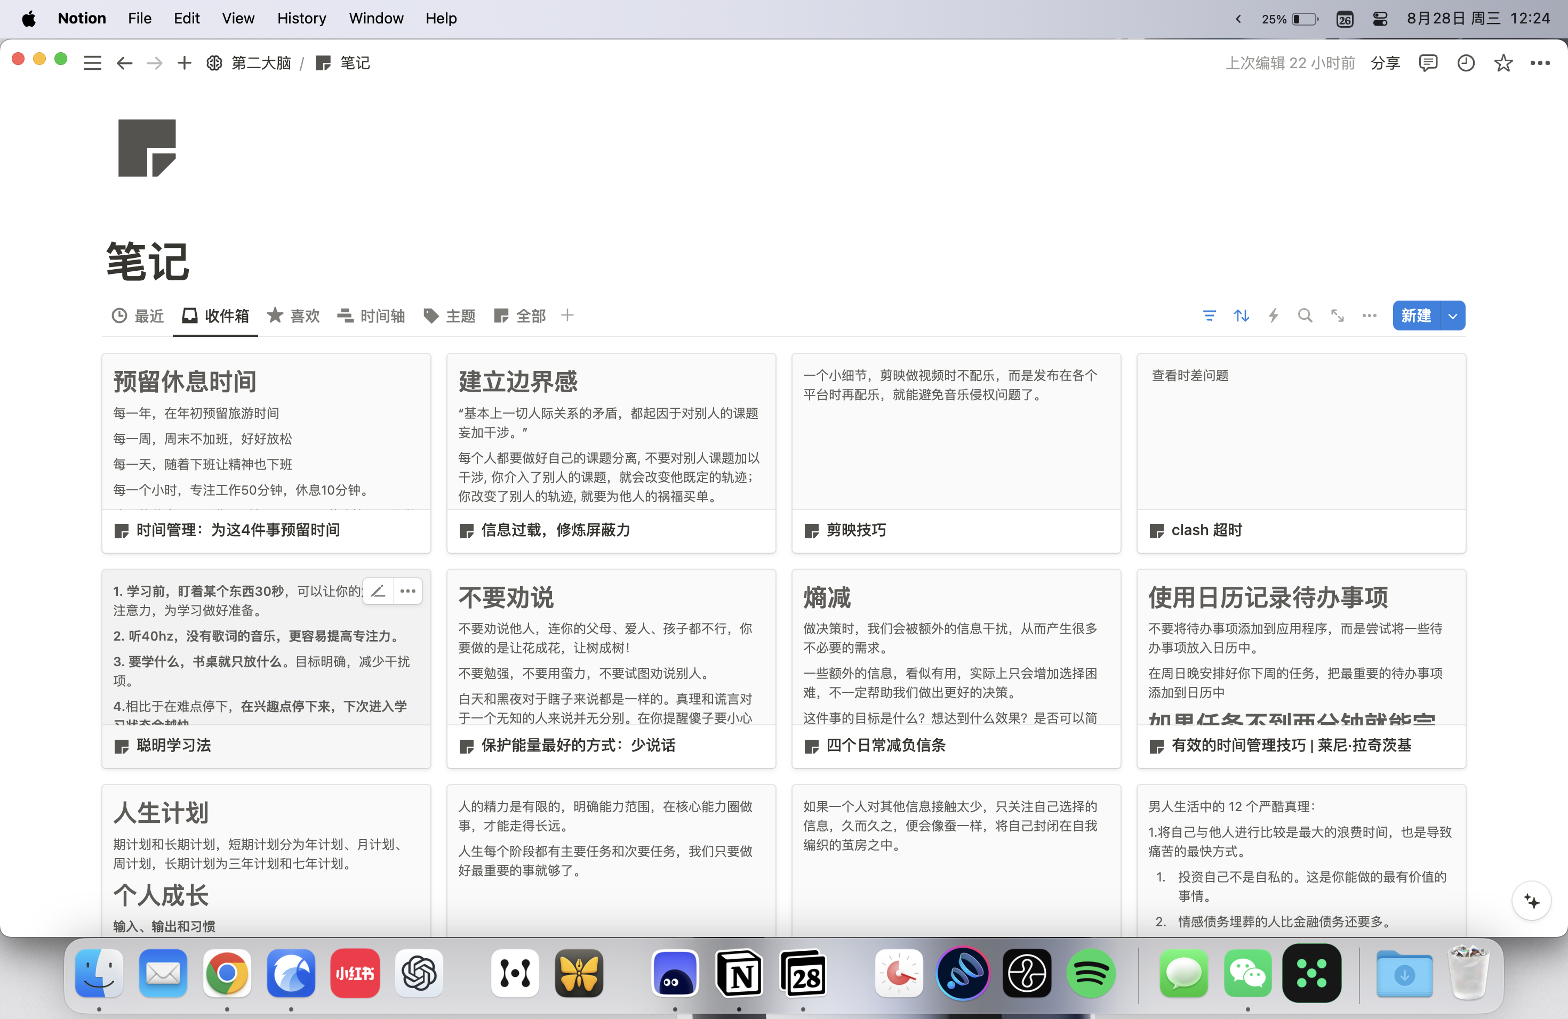Viewport: 1568px width, 1019px height.
Task: Open WeChat in the Dock
Action: pos(1247,974)
